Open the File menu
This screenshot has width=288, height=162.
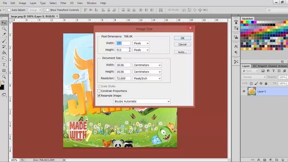pos(5,3)
